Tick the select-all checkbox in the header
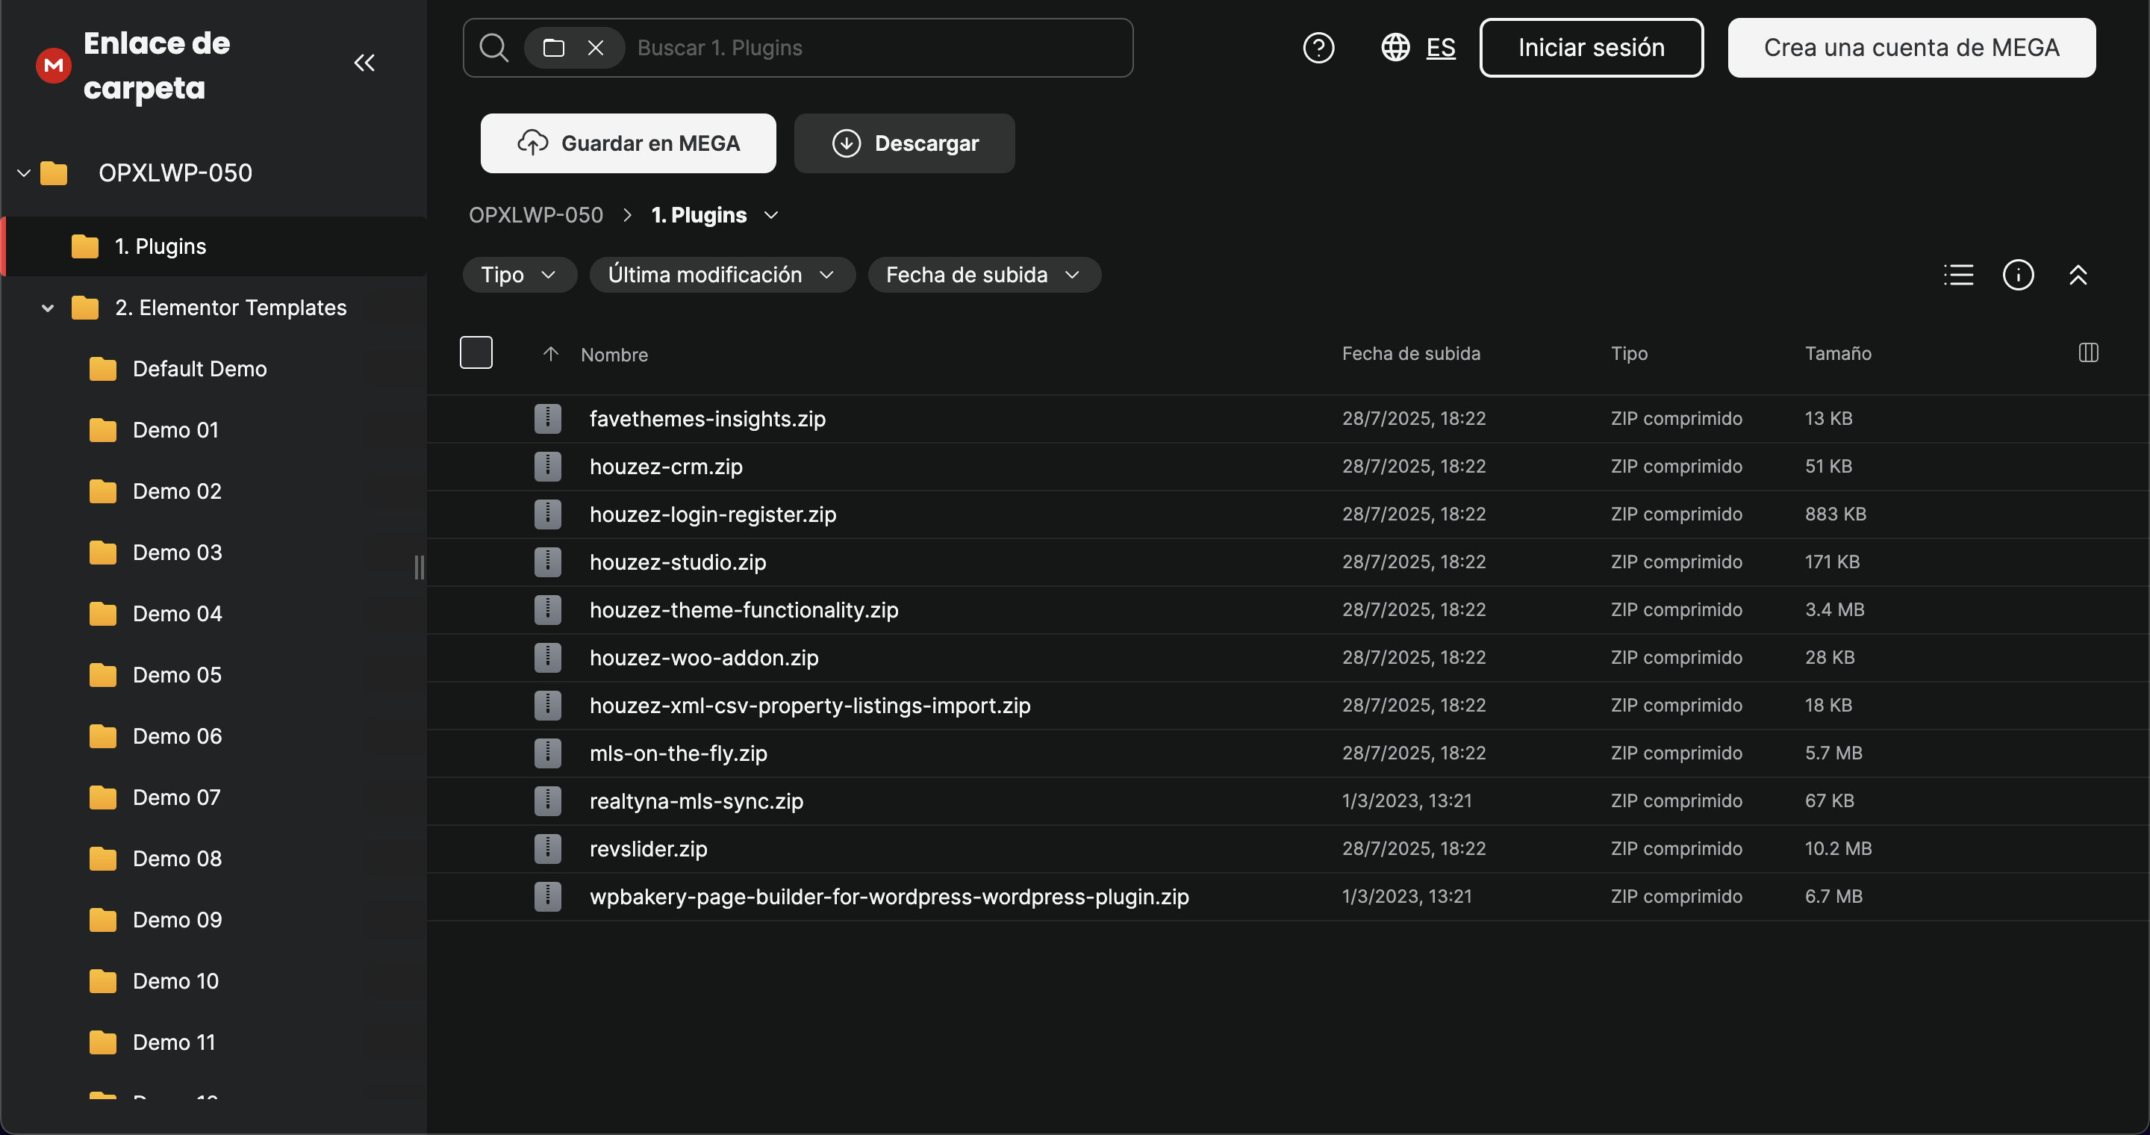Viewport: 2150px width, 1135px height. pos(476,352)
